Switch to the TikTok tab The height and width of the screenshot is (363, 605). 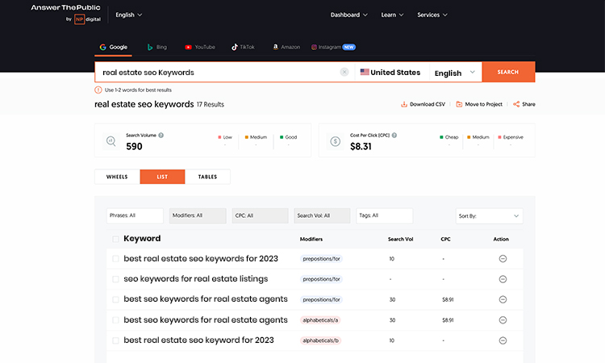point(243,47)
